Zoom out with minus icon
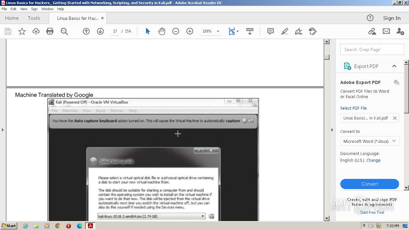 [x=176, y=31]
